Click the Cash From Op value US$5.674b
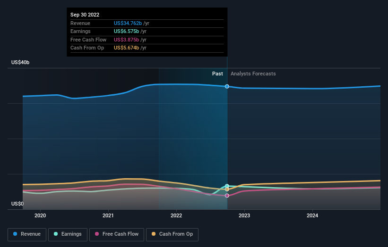 [x=126, y=48]
